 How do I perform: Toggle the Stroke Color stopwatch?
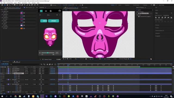[x=4, y=22]
